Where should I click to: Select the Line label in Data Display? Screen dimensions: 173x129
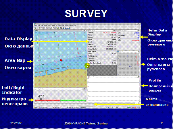(90, 40)
